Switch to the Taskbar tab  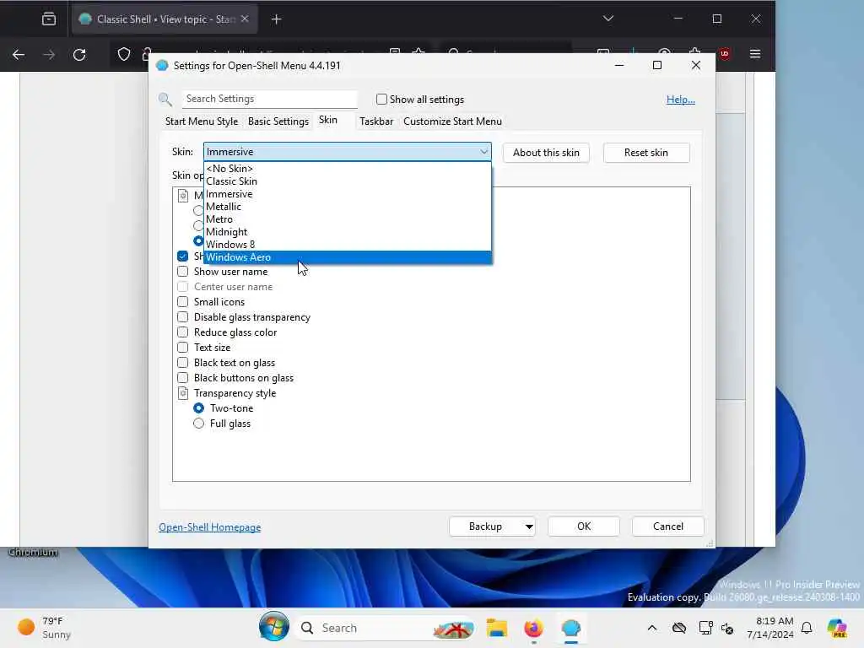tap(376, 121)
